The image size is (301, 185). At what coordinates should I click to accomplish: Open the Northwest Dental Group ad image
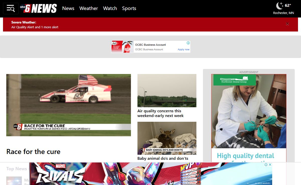(x=249, y=111)
